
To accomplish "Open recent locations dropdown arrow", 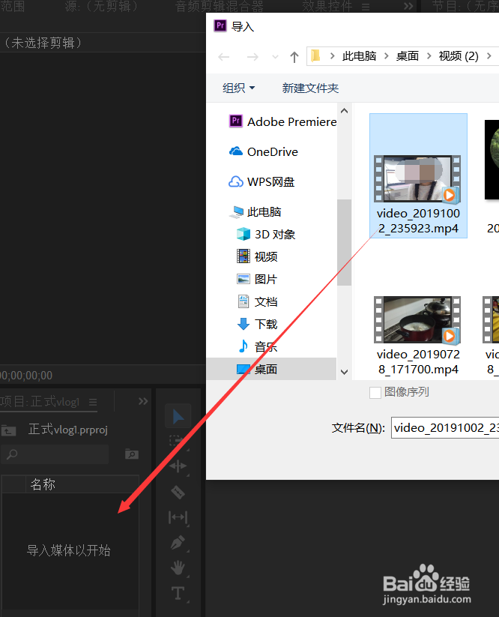I will (x=275, y=58).
